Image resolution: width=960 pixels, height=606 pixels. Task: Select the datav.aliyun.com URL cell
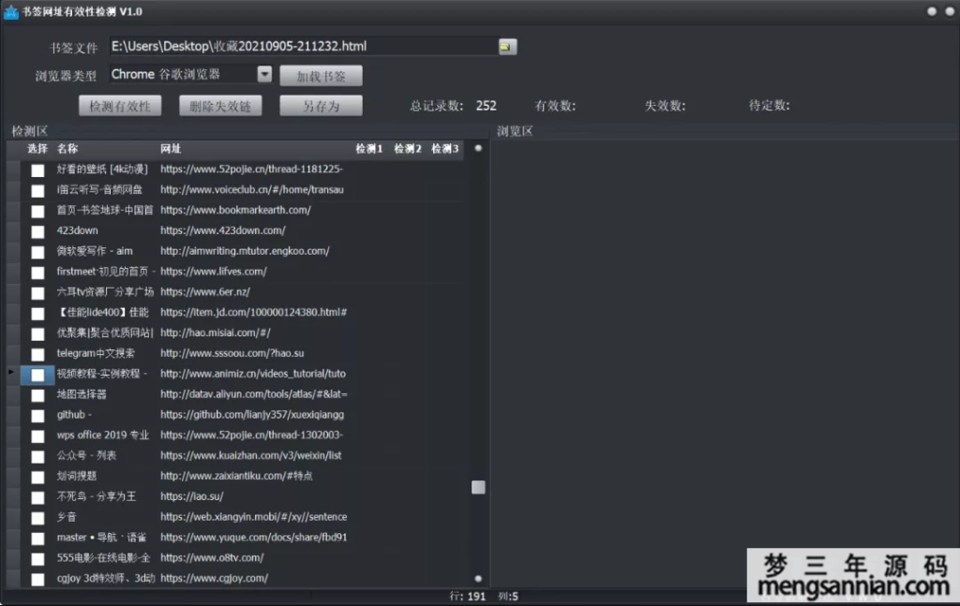pos(254,394)
